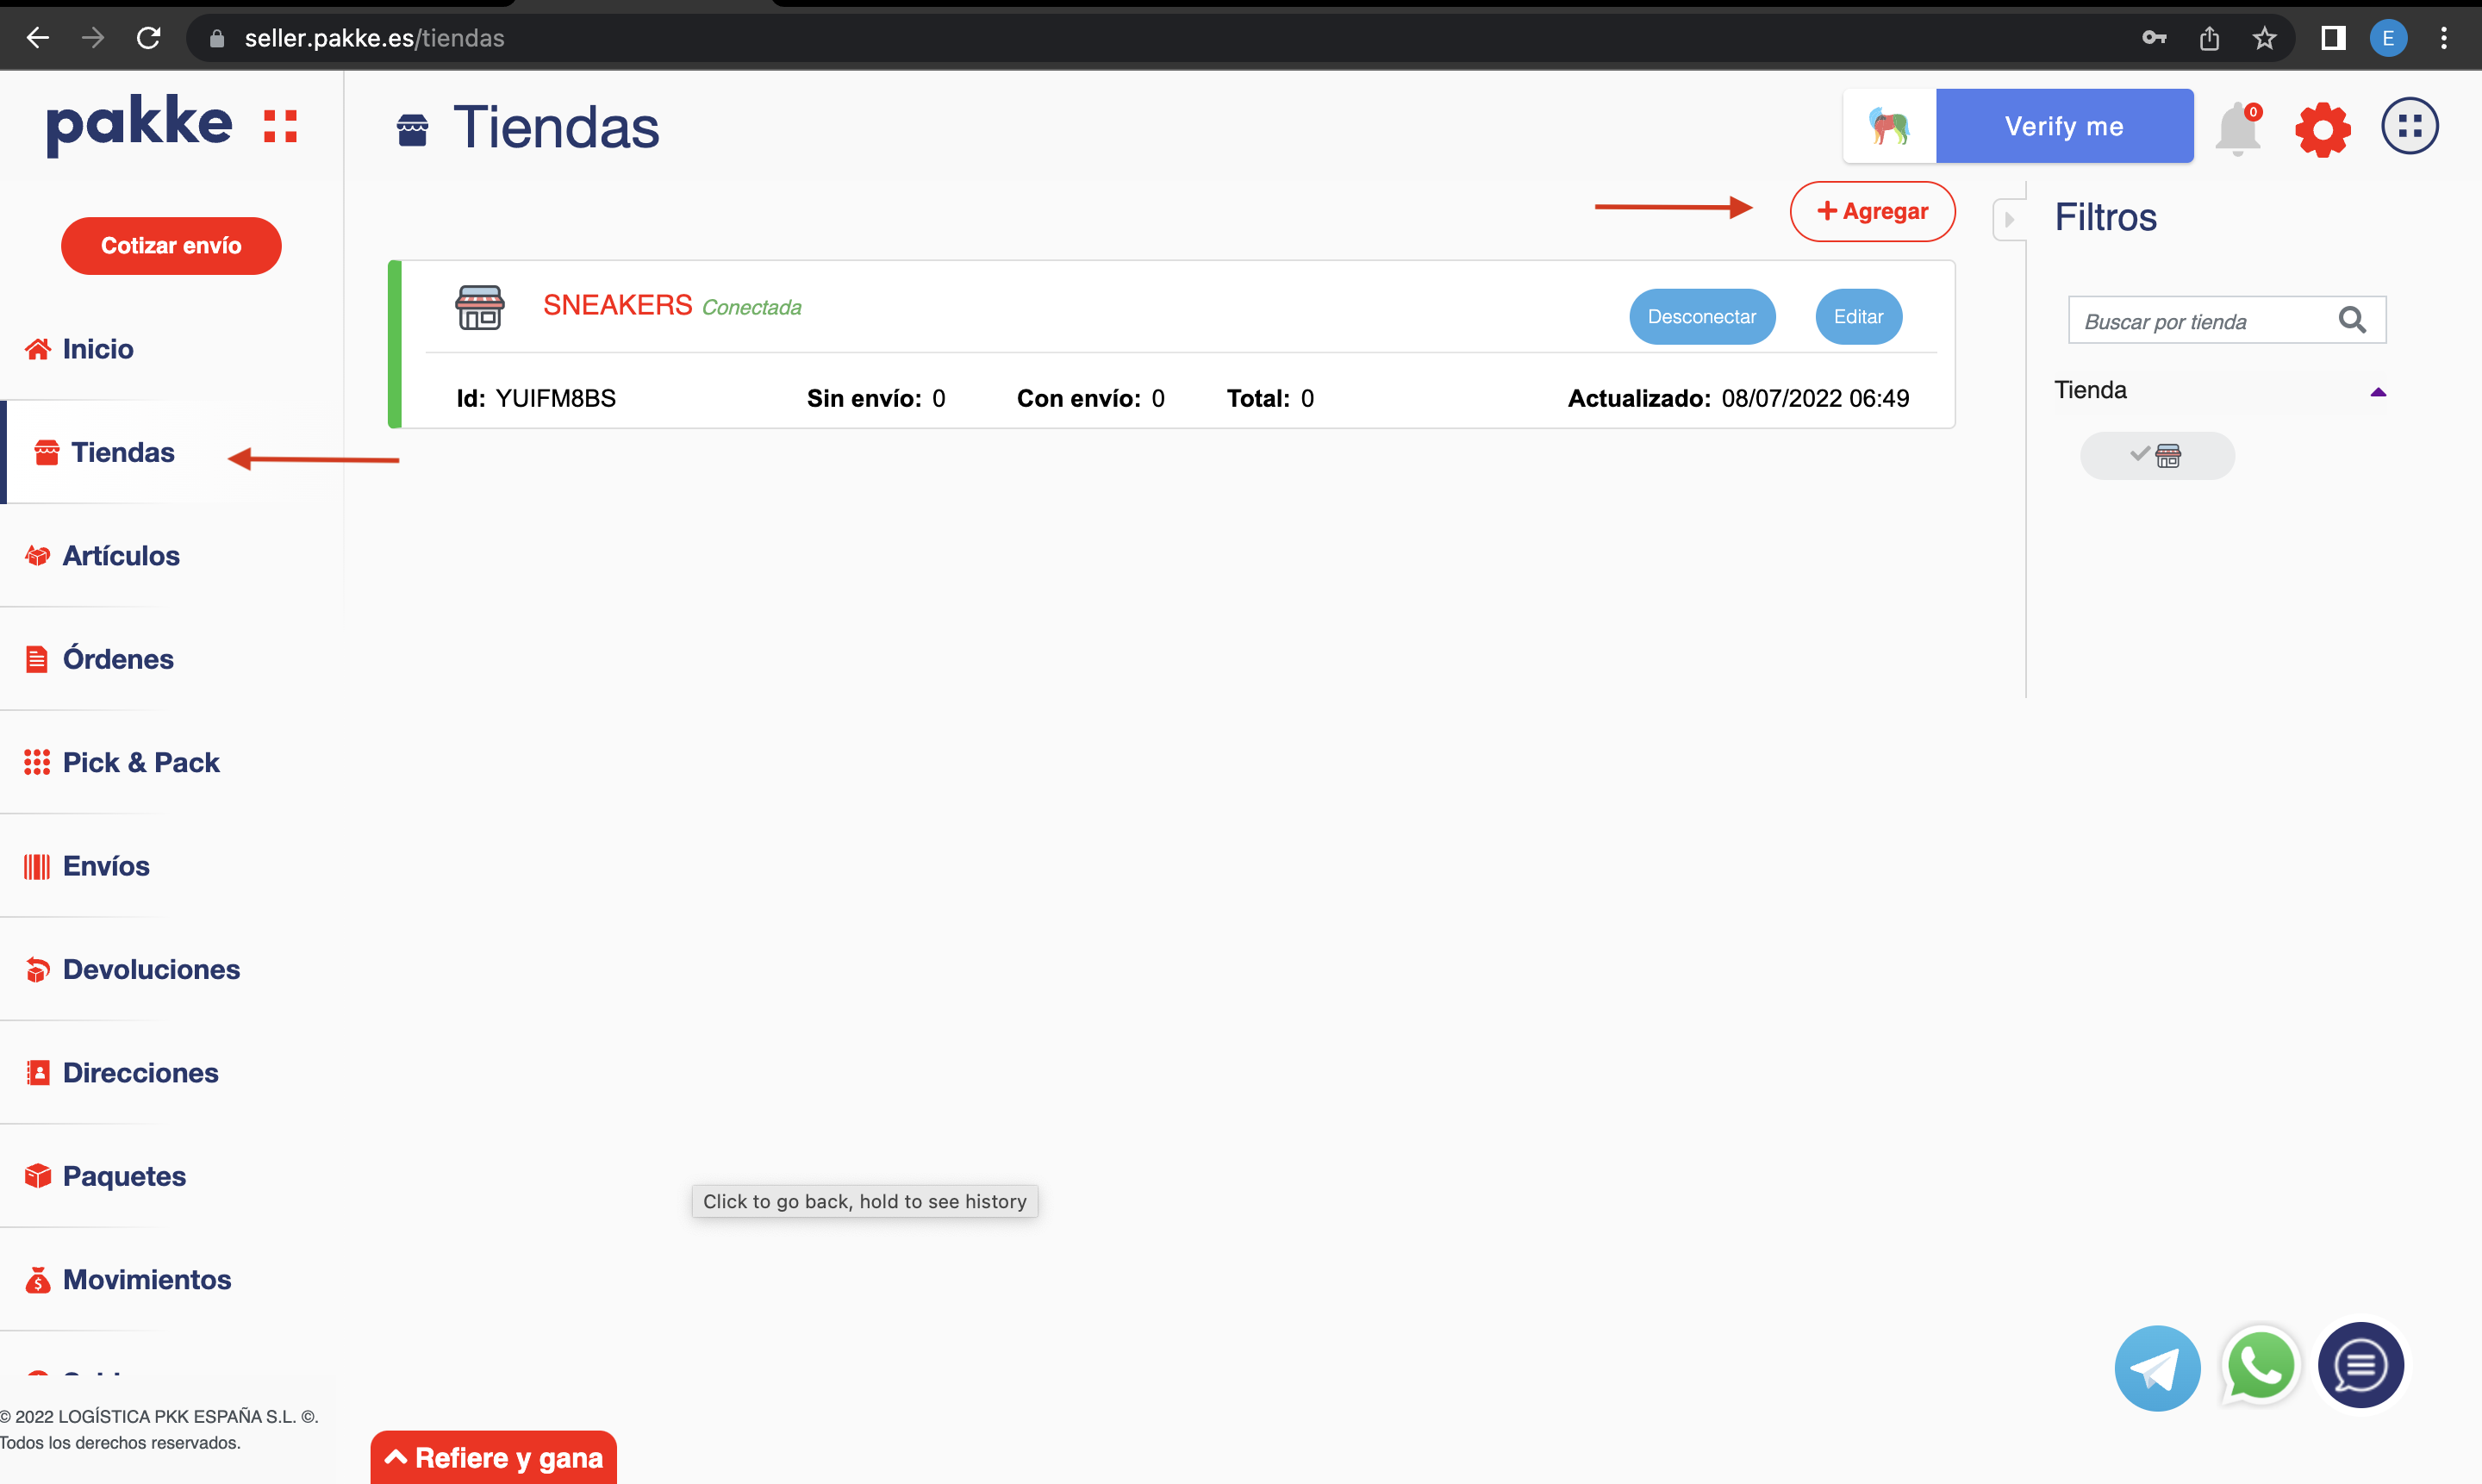Go to Artículos in the sidebar
The image size is (2482, 1484).
pyautogui.click(x=120, y=556)
